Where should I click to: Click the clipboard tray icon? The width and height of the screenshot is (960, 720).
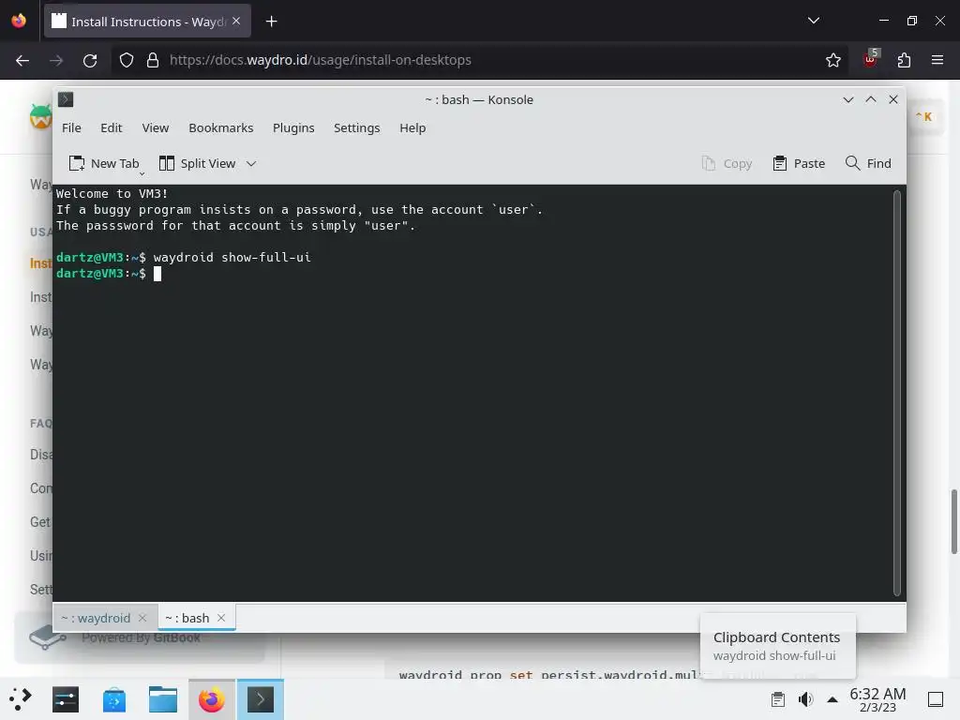tap(777, 699)
